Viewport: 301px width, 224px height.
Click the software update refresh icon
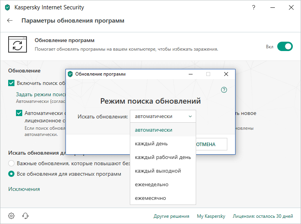coord(18,44)
